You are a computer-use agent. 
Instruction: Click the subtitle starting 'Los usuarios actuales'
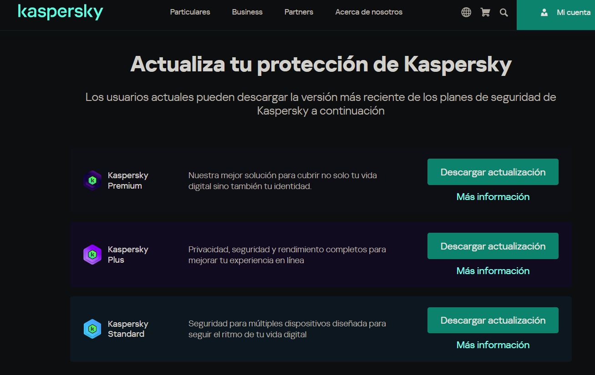click(321, 104)
